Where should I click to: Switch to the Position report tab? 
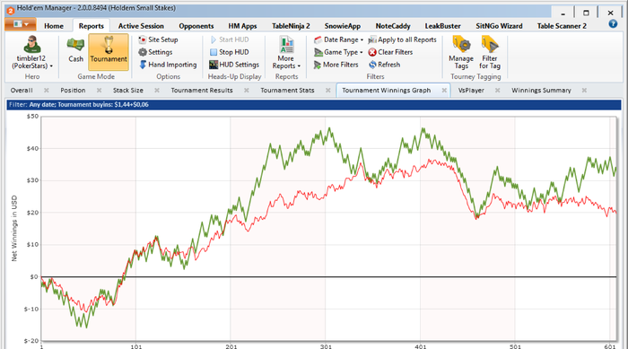pyautogui.click(x=73, y=91)
